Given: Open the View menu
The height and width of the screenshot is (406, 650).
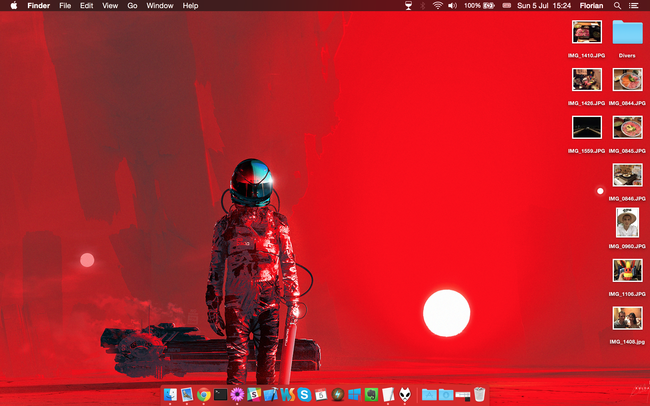Looking at the screenshot, I should [110, 6].
